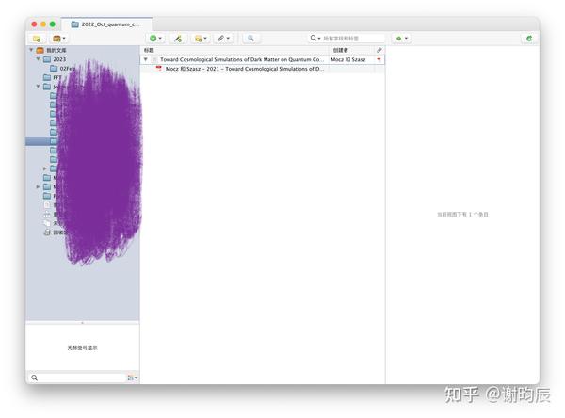Select the Toward Cosmological Simulations parent item
This screenshot has height=418, width=565.
click(263, 59)
